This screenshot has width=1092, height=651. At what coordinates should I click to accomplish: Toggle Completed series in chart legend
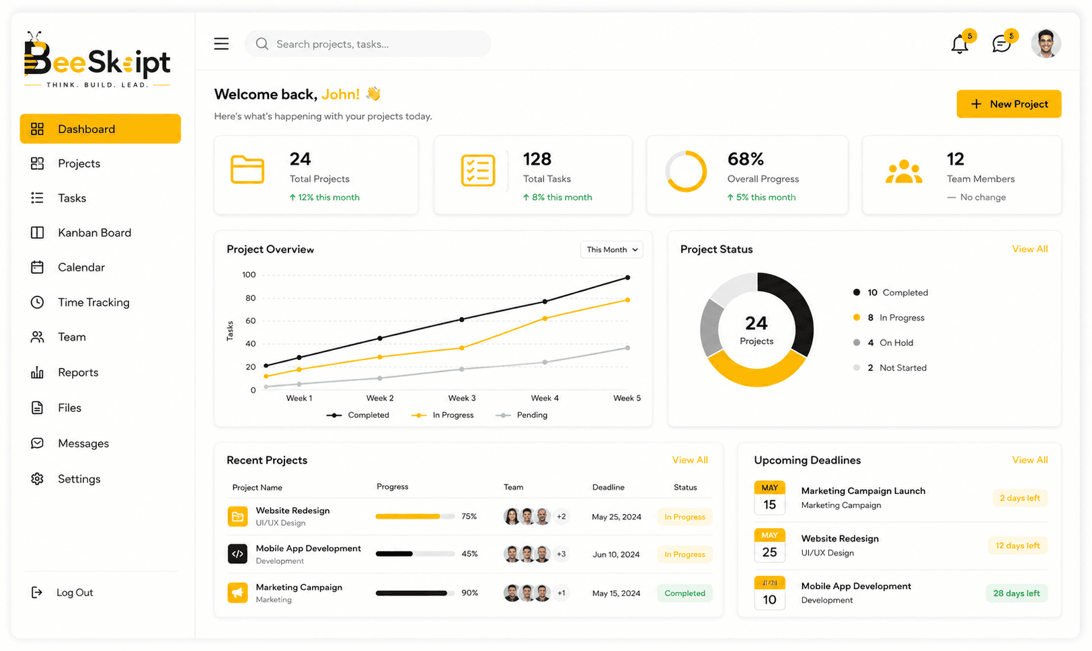(358, 415)
